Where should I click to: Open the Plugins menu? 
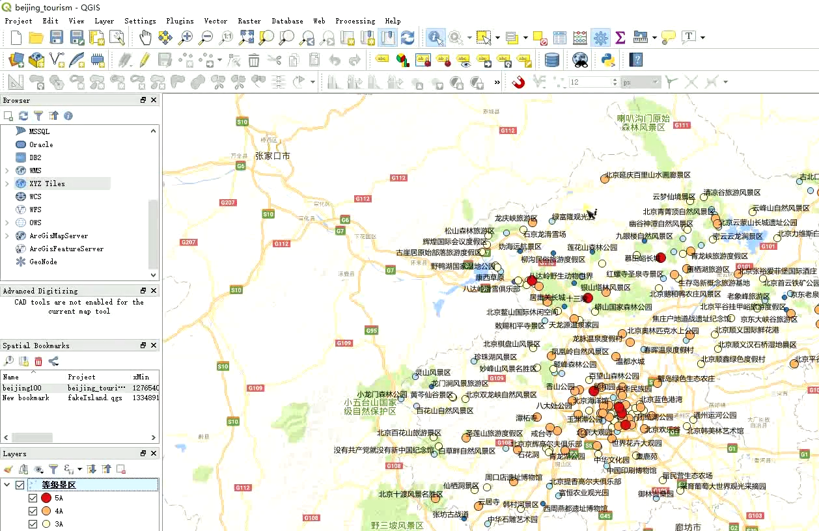tap(180, 21)
